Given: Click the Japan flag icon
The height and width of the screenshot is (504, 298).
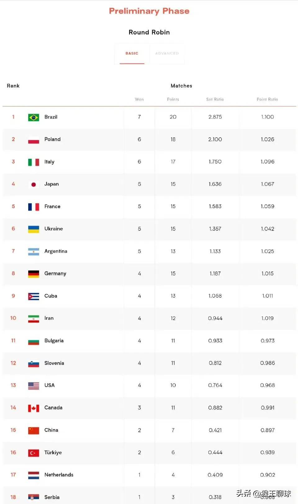Looking at the screenshot, I should point(34,184).
